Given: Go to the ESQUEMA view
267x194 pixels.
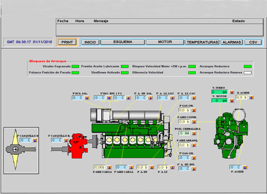Looking at the screenshot, I should (123, 42).
